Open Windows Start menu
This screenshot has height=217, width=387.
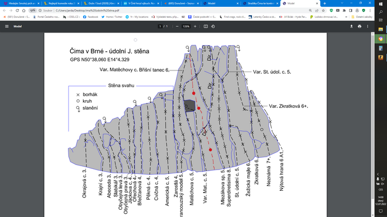(x=381, y=4)
